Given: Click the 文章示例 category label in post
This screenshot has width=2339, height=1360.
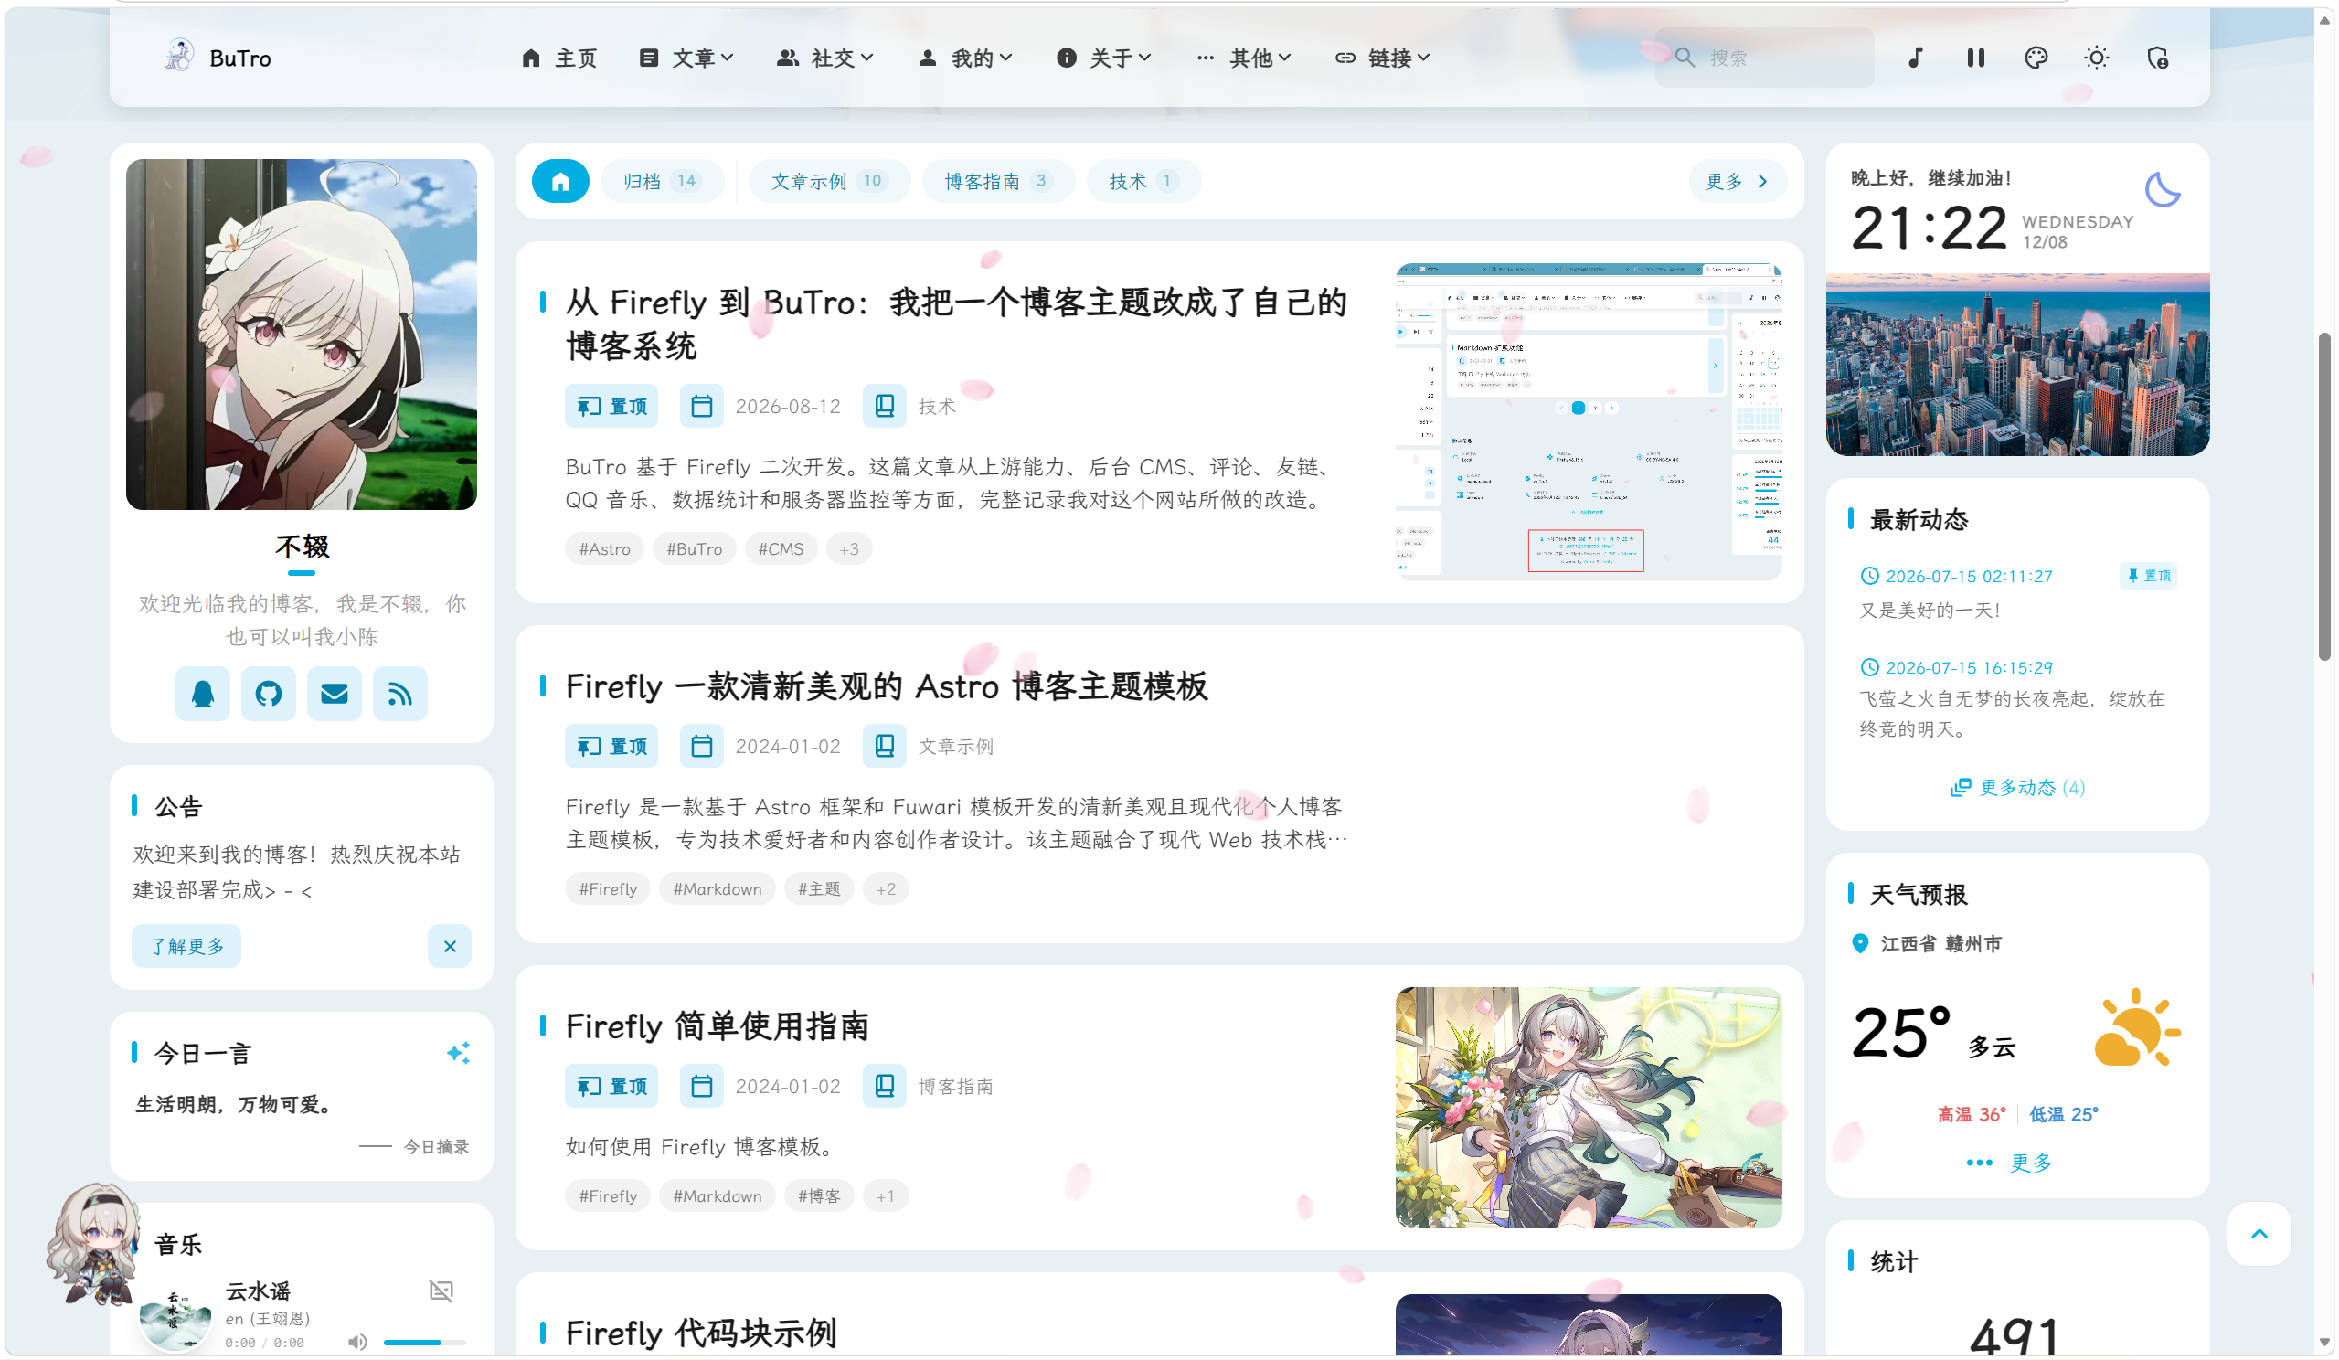Looking at the screenshot, I should (x=956, y=747).
